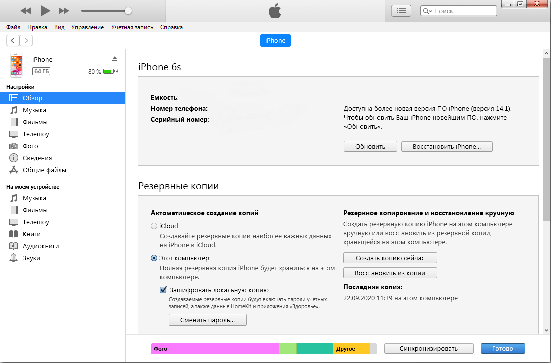Open the Вид menu
The image size is (551, 363).
tap(59, 27)
